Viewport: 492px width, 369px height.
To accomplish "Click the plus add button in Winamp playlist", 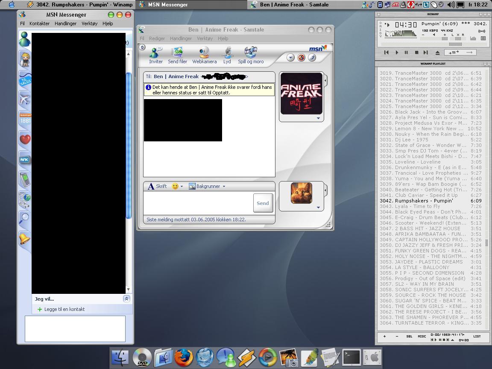I will click(x=385, y=337).
